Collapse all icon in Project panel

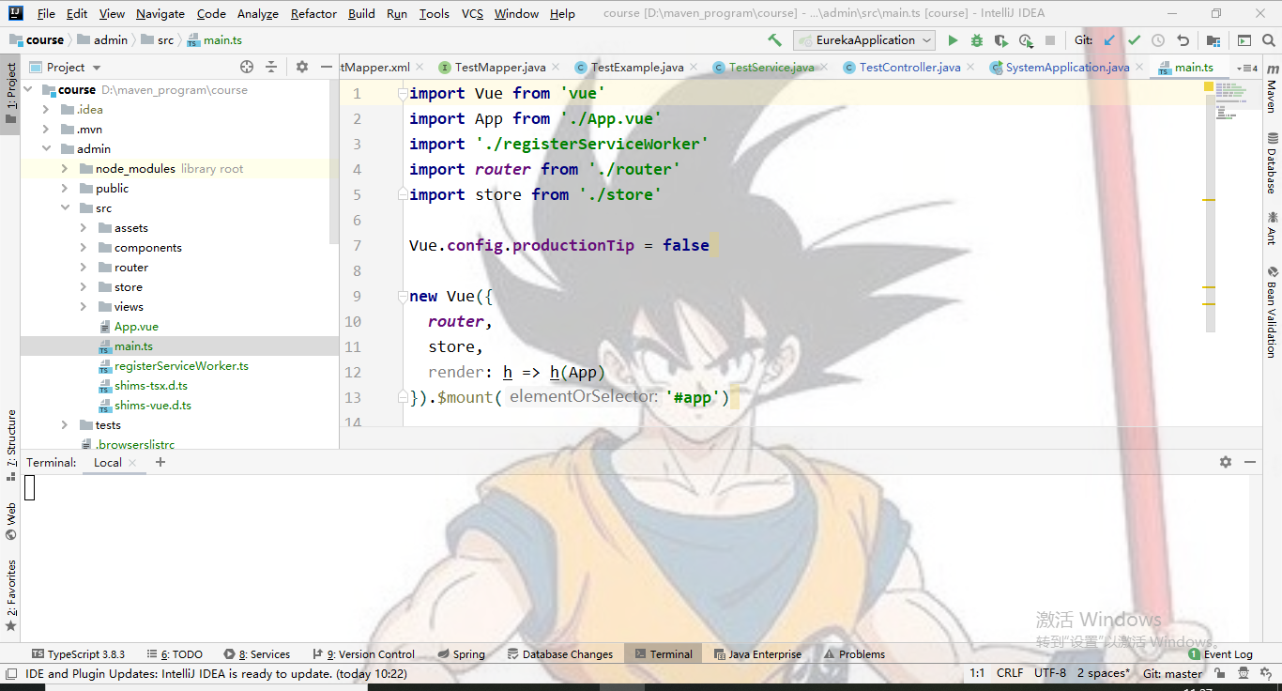tap(271, 67)
